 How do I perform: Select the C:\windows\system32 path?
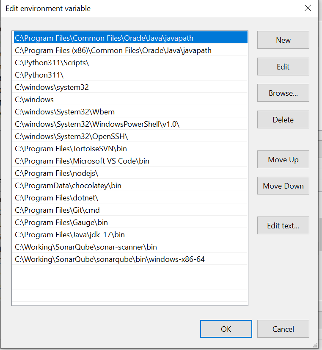pyautogui.click(x=52, y=87)
